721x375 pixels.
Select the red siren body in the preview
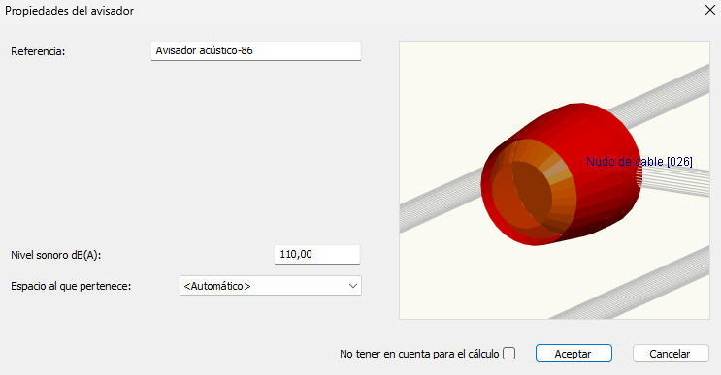(598, 151)
